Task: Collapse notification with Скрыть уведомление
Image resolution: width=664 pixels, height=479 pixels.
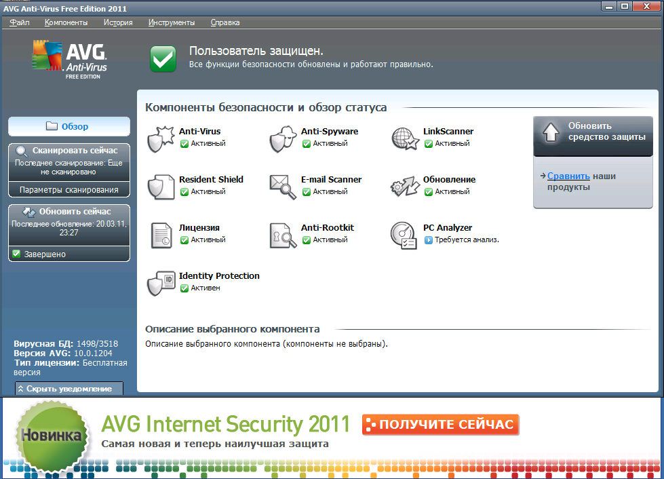Action: click(69, 388)
